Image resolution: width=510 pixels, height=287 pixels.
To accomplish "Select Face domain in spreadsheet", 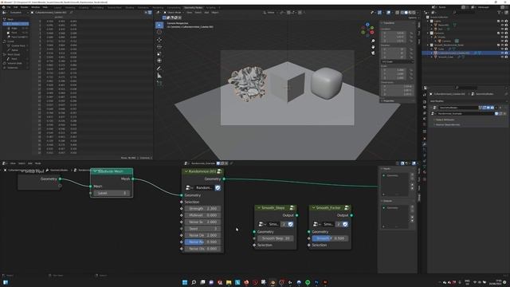I will click(15, 33).
